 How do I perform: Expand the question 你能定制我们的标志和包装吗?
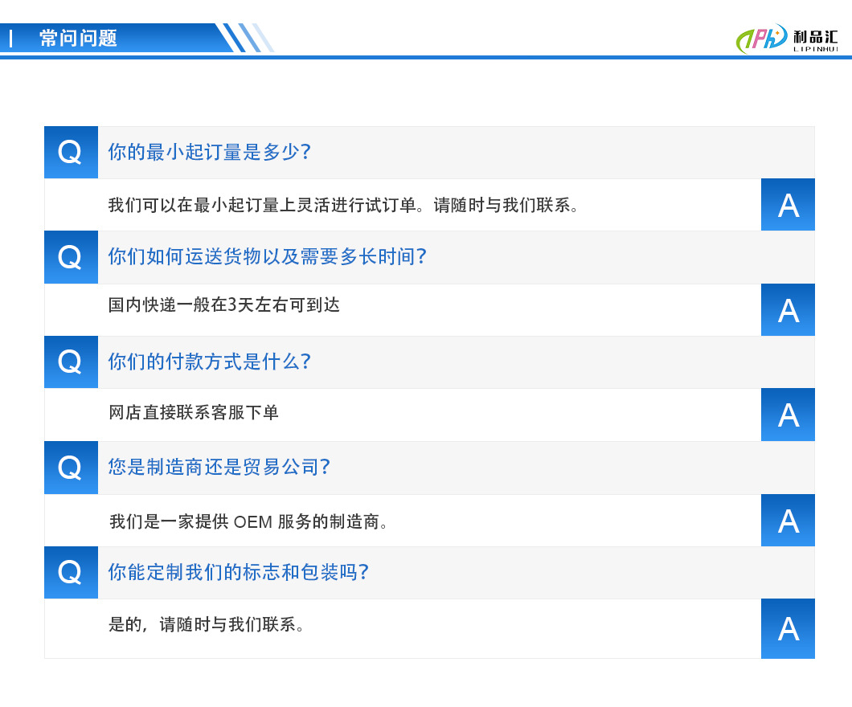pyautogui.click(x=237, y=573)
